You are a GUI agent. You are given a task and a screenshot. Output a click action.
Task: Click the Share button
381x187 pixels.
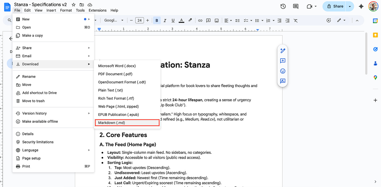336,6
